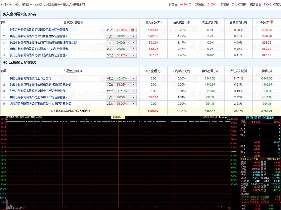
Task: Click the plus zoom icon on chart toolbar
Action: [219, 117]
